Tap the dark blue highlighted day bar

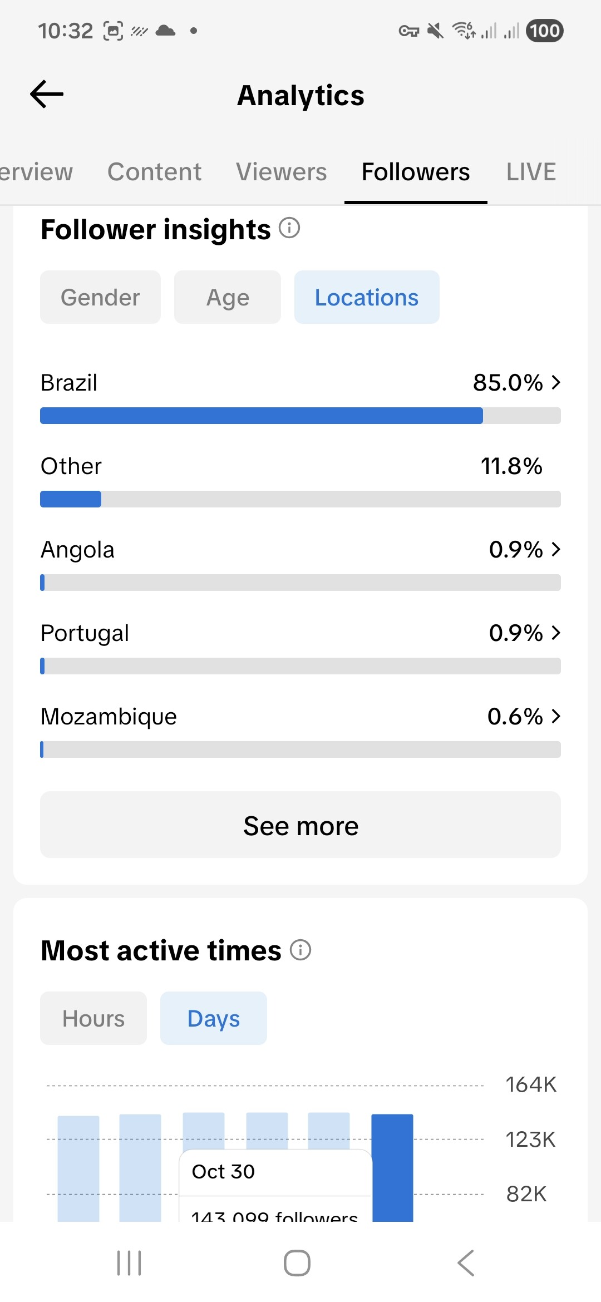(392, 1167)
